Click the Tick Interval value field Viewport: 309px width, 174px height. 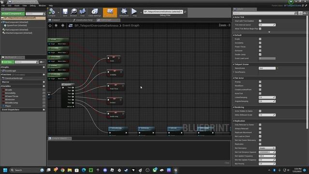[x=267, y=25]
